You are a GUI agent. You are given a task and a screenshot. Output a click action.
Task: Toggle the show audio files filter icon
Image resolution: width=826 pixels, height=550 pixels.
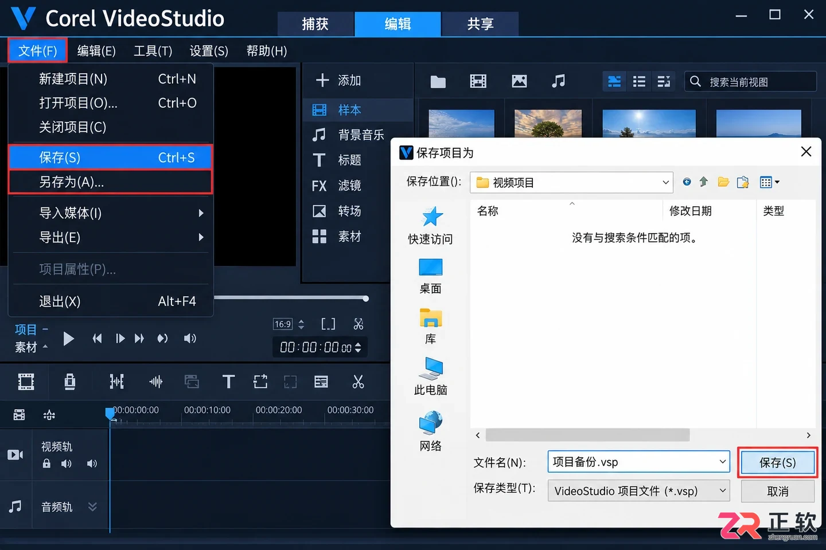558,81
